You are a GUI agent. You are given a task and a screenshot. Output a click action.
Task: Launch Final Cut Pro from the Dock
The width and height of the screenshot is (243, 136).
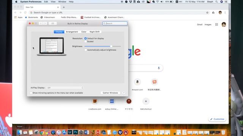[47, 132]
